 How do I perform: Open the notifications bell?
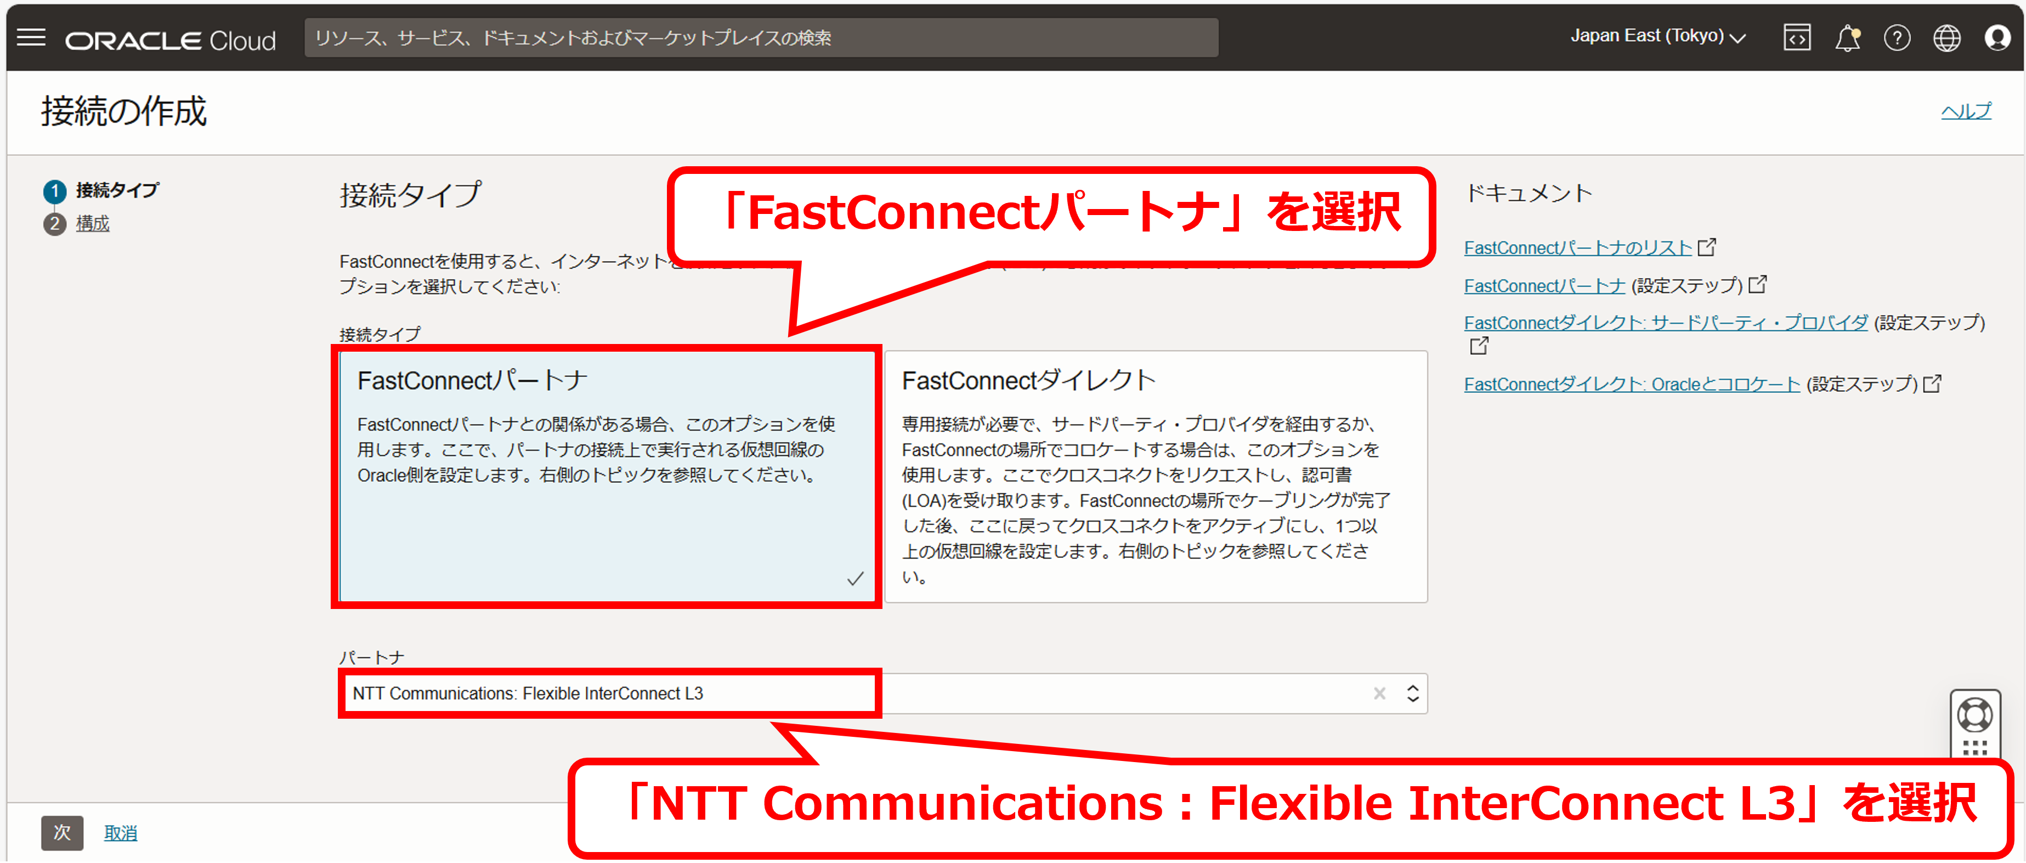click(1847, 38)
